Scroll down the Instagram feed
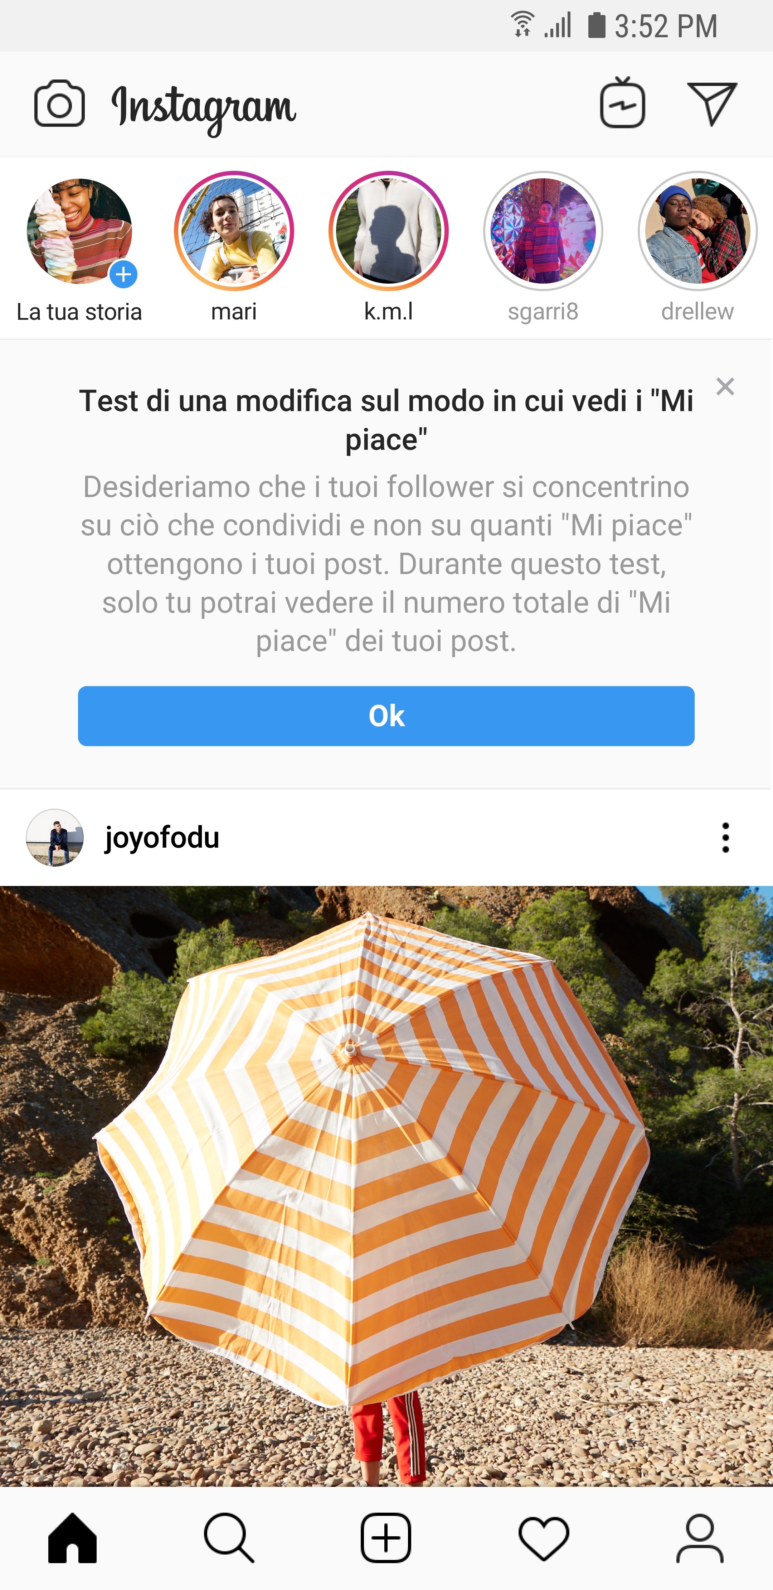Image resolution: width=773 pixels, height=1590 pixels. coord(386,1166)
